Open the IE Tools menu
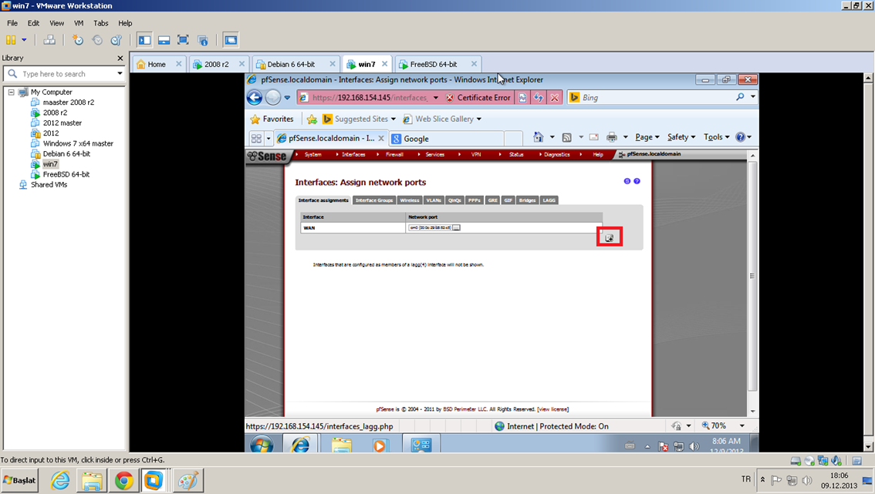Image resolution: width=875 pixels, height=494 pixels. coord(717,137)
